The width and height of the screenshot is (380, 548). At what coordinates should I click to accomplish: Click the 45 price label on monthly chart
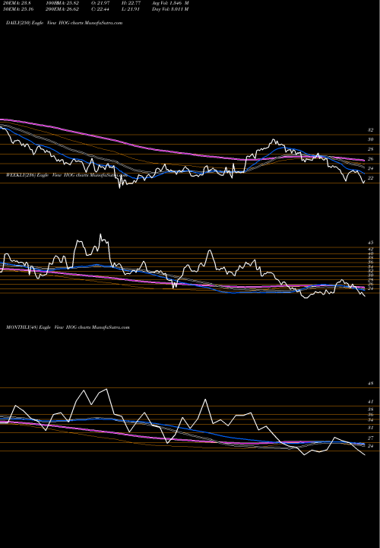370,384
